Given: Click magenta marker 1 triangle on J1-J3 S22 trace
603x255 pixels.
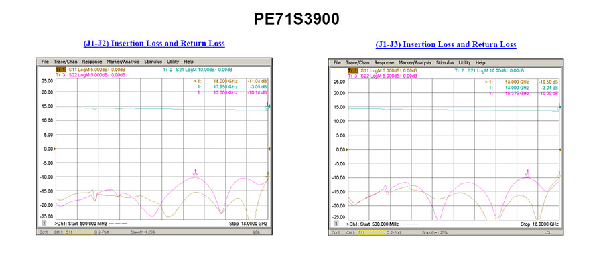Looking at the screenshot, I should pos(528,176).
